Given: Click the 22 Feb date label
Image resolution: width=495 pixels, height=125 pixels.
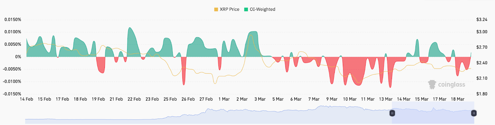Looking at the screenshot, I should [x=134, y=99].
